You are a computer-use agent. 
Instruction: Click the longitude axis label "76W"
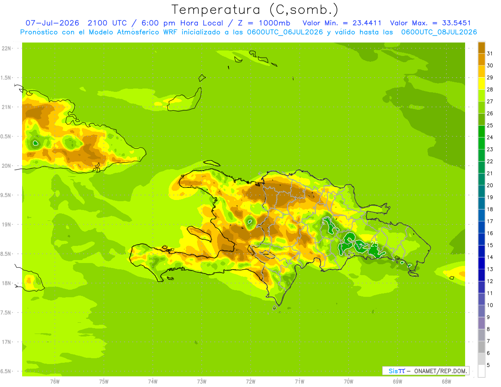point(55,382)
